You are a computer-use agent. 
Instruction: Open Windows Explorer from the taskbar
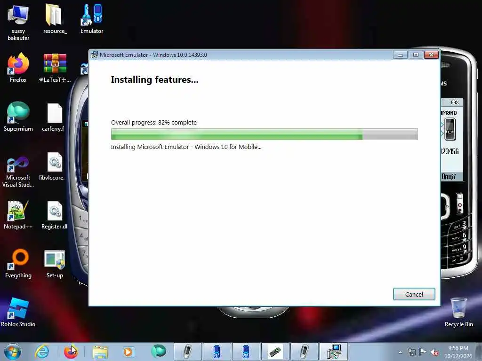point(100,352)
